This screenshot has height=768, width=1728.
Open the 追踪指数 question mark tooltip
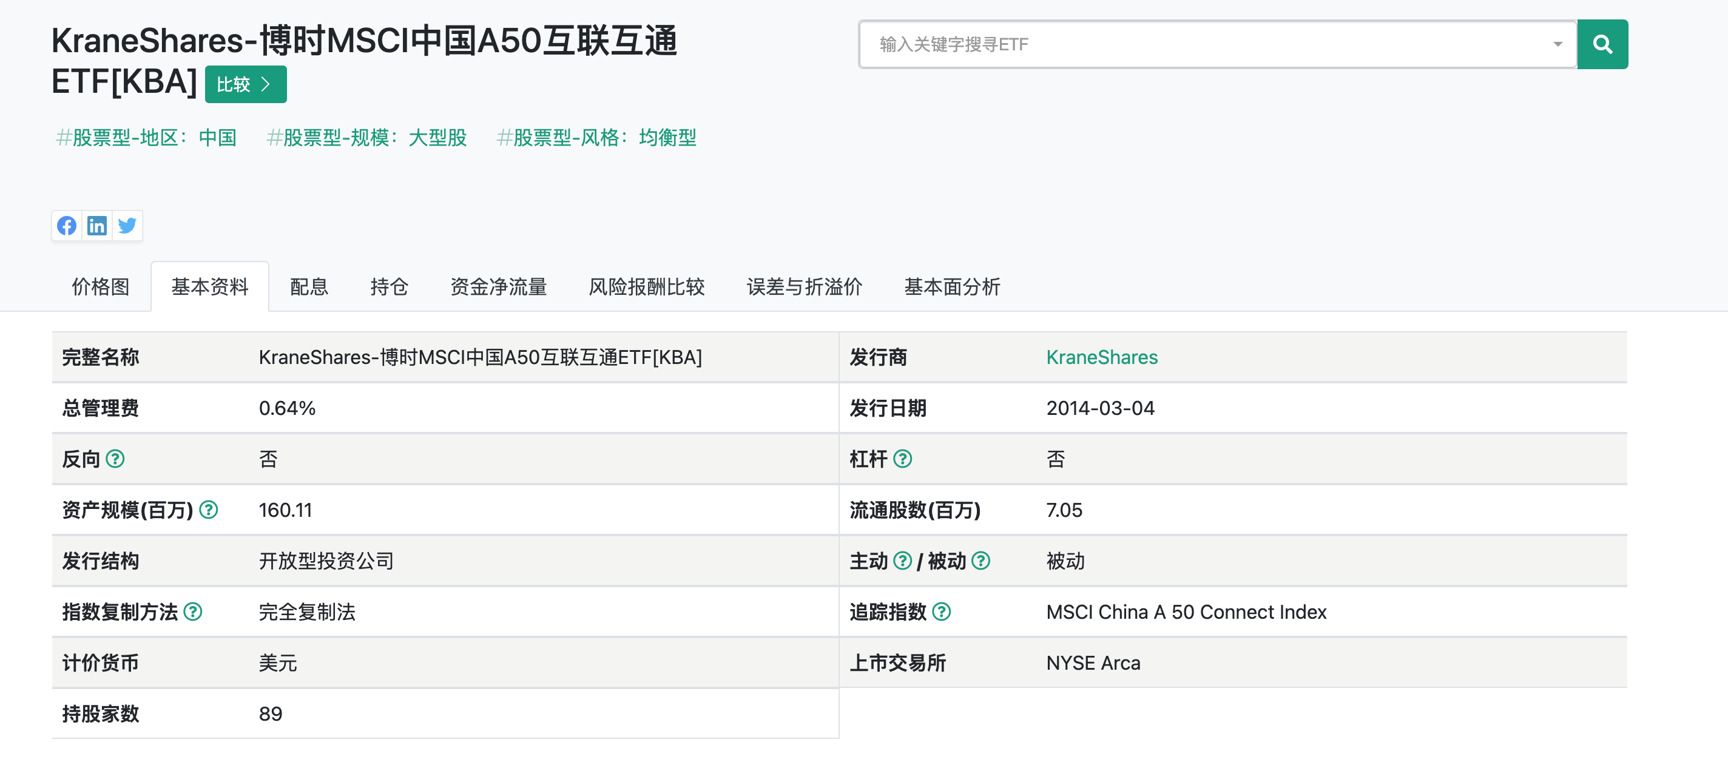coord(942,611)
